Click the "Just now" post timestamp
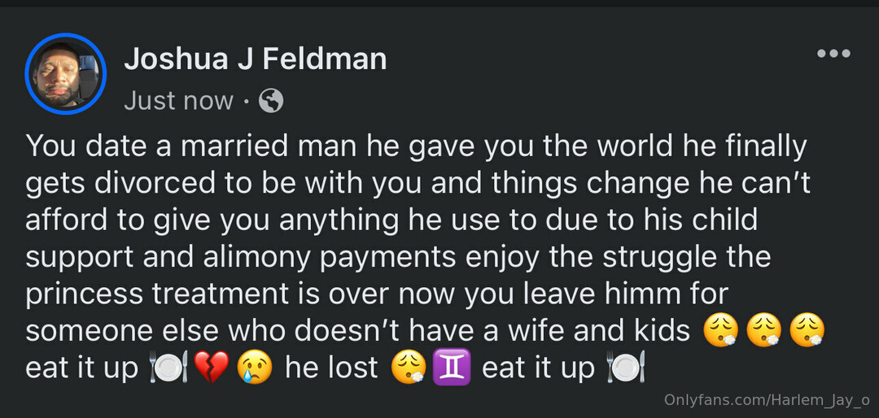Viewport: 879px width, 418px height. [178, 101]
